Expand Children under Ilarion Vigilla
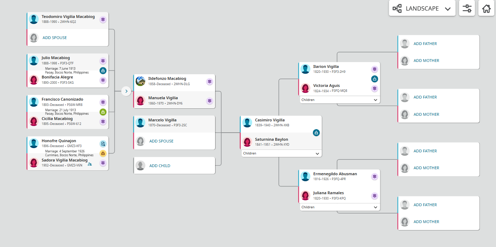Viewport: 496px width, 247px height. pos(340,100)
